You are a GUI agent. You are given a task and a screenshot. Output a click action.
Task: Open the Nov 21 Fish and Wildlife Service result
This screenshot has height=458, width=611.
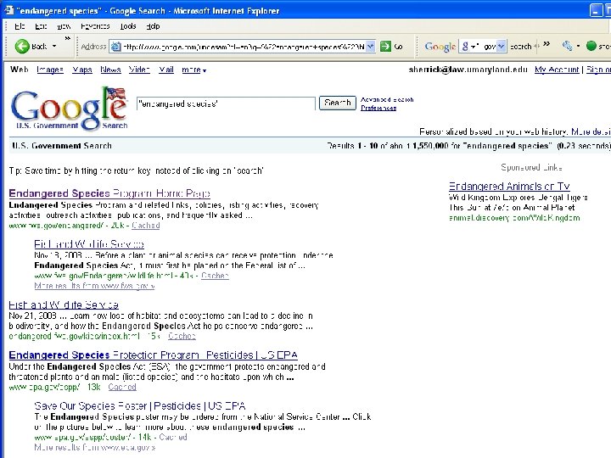pos(64,304)
